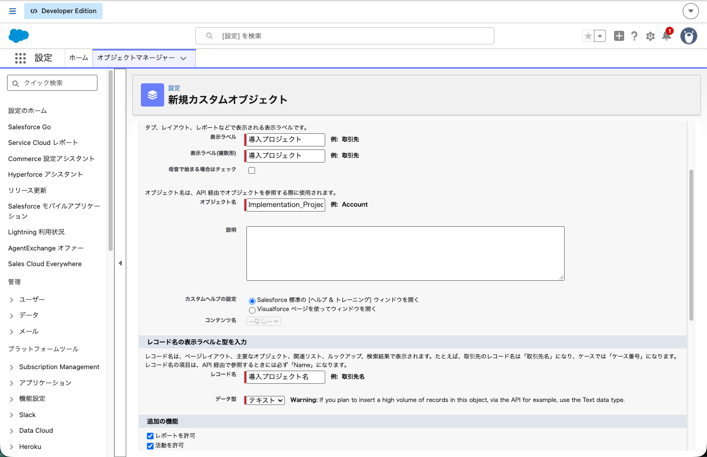Image resolution: width=707 pixels, height=457 pixels.
Task: Uncheck the レポートを許可 checkbox
Action: click(x=150, y=436)
